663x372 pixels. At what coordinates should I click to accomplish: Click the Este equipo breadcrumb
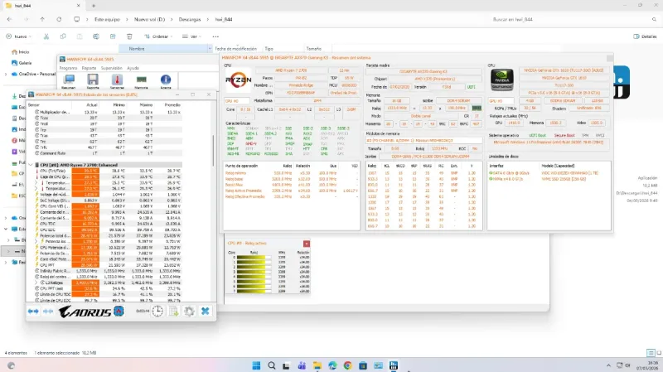[x=107, y=19]
